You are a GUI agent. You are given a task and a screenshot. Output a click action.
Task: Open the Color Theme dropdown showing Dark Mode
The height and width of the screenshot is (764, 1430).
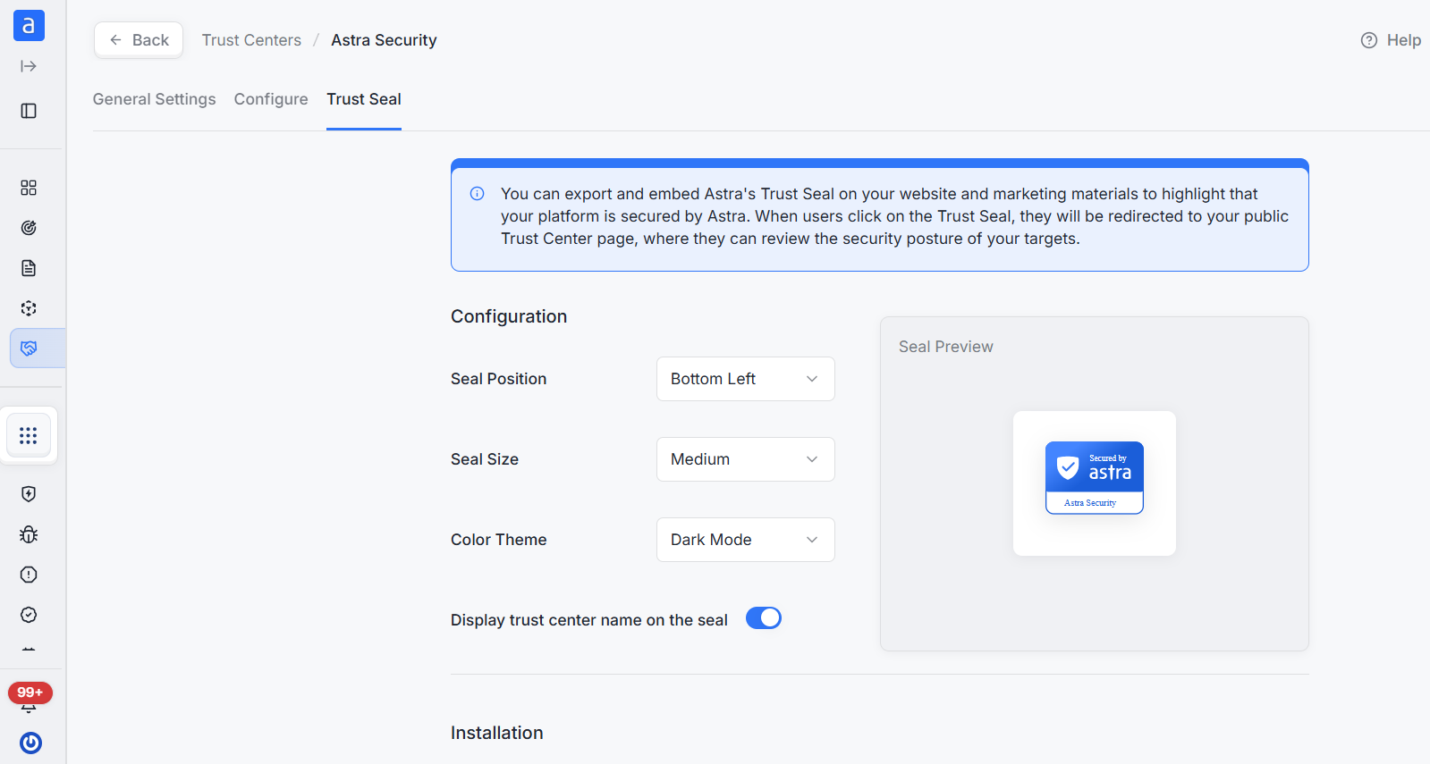746,540
